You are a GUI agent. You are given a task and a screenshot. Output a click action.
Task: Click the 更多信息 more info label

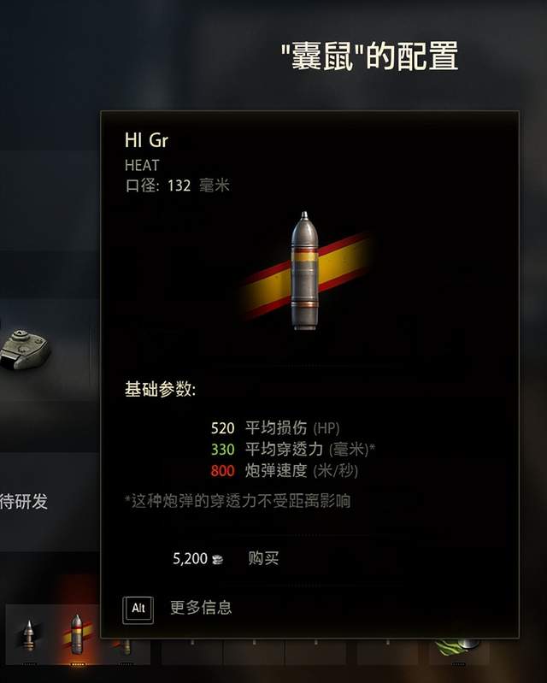click(x=201, y=608)
